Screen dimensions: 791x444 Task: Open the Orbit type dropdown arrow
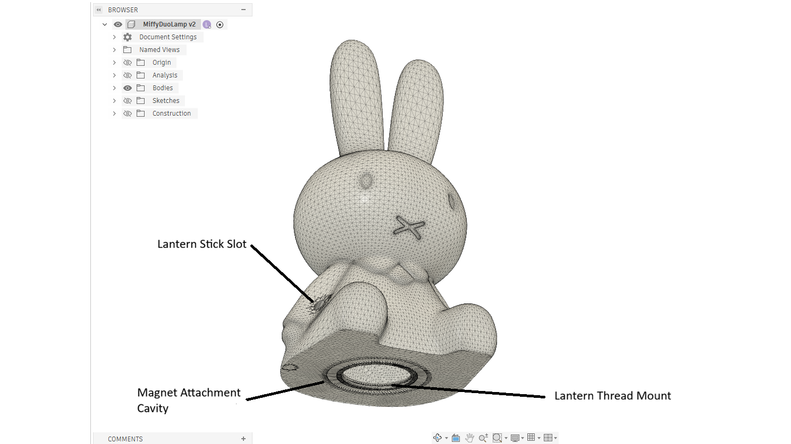(x=447, y=438)
